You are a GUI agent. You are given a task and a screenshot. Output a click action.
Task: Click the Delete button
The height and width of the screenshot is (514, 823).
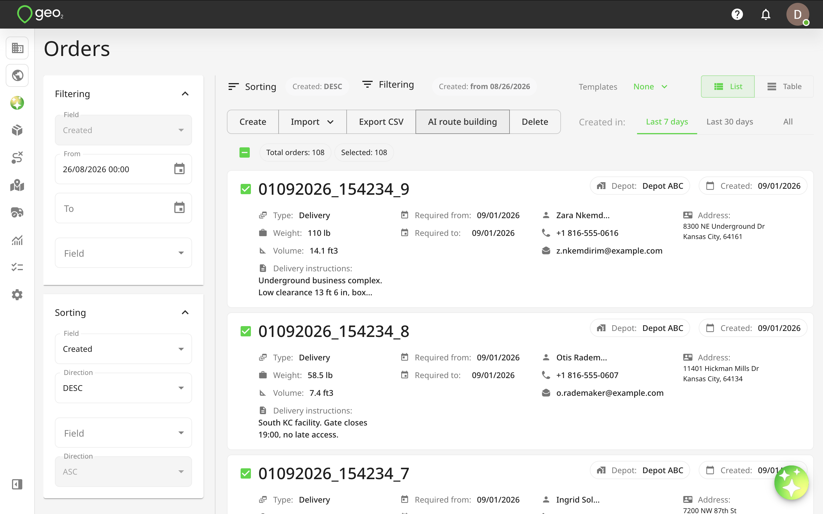[535, 122]
